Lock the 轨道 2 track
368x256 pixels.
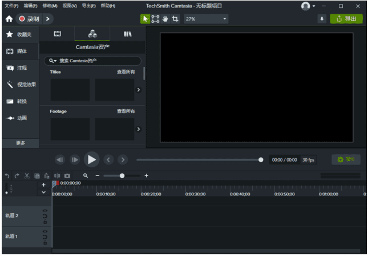pos(45,222)
